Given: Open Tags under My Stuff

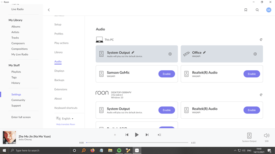Looking at the screenshot, I should coord(14,77).
